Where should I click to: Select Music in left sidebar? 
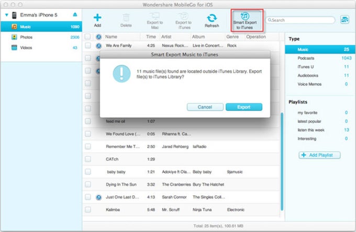click(x=41, y=27)
